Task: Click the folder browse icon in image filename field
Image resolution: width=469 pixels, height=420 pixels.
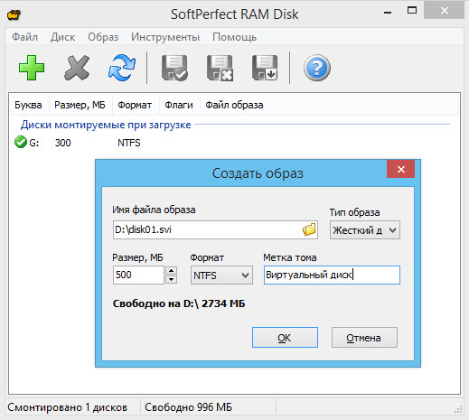Action: [309, 229]
